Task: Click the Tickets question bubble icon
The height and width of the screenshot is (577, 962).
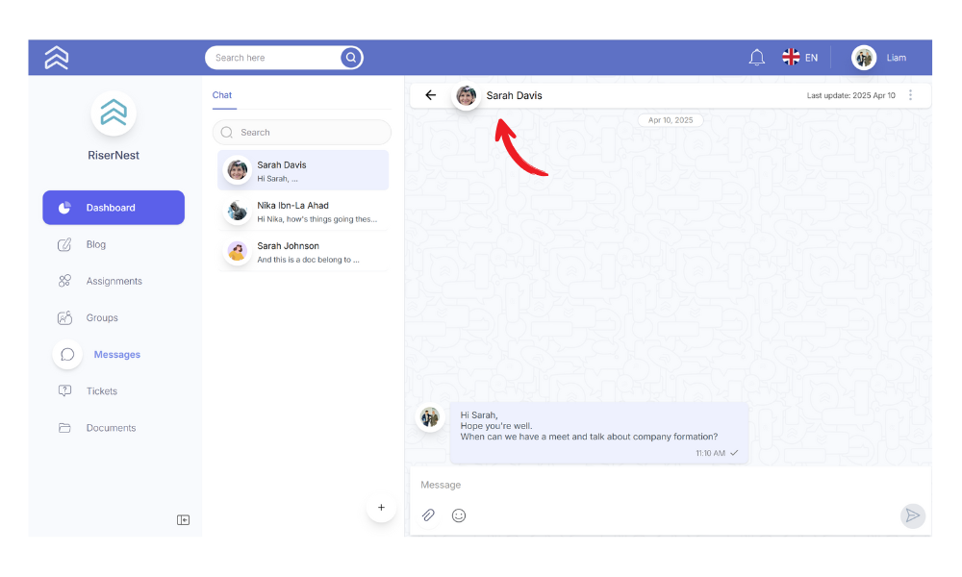Action: (64, 391)
